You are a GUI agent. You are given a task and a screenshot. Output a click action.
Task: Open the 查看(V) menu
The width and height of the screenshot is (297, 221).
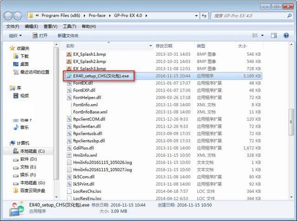click(x=51, y=26)
